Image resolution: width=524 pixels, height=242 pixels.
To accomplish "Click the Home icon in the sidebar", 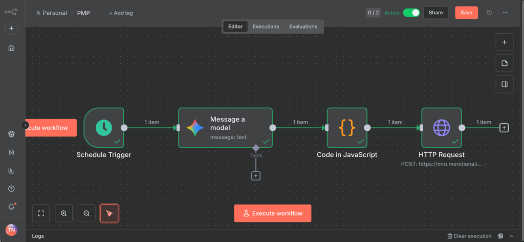I will pyautogui.click(x=11, y=48).
